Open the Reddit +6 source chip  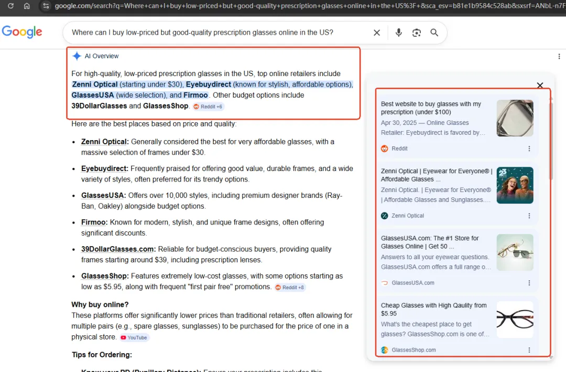[x=208, y=107]
